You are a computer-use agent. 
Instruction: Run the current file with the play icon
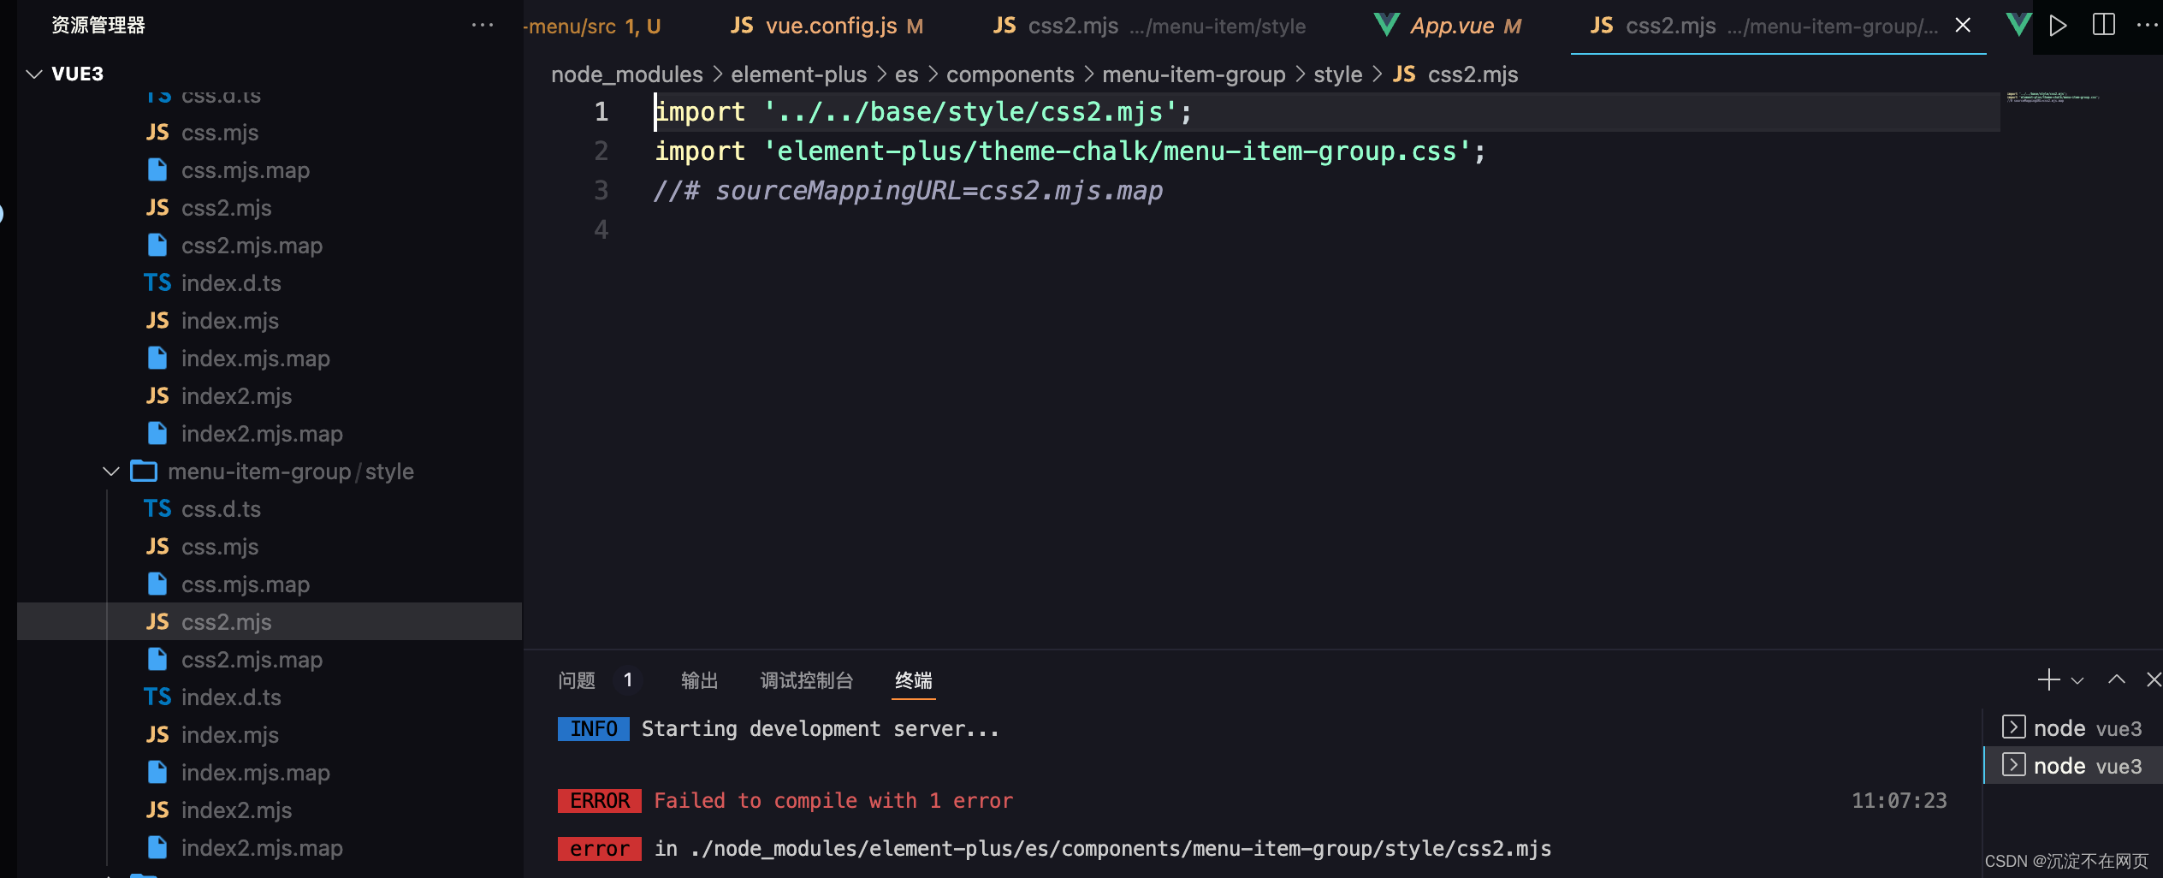click(x=2059, y=26)
